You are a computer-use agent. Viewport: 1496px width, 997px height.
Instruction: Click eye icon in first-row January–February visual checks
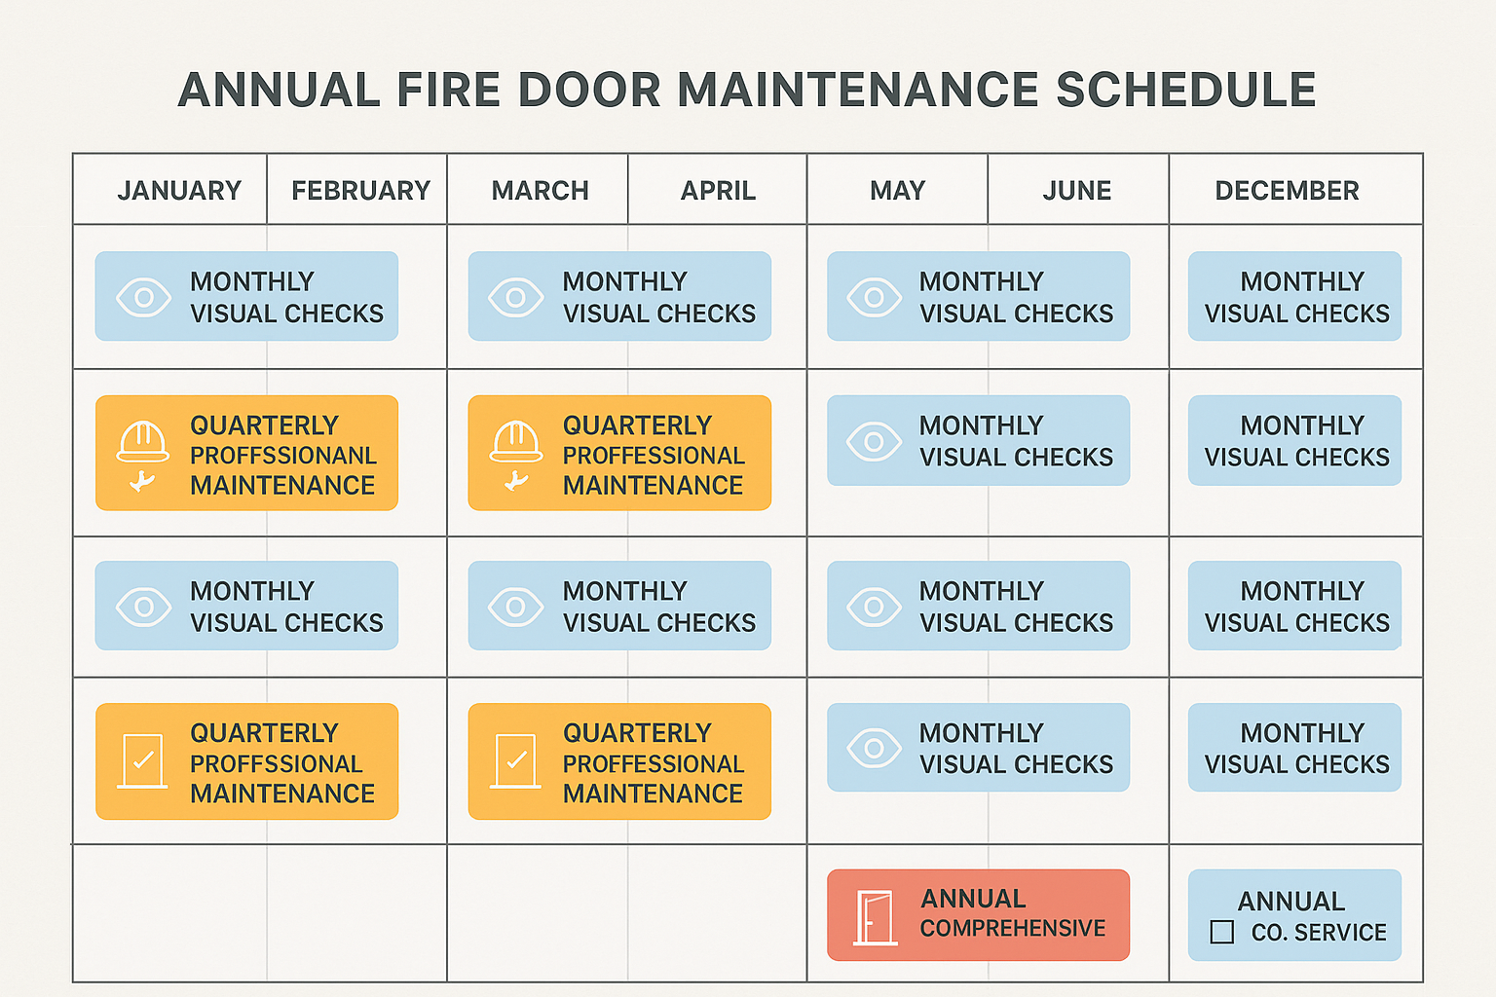tap(143, 297)
